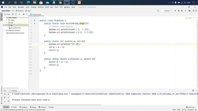Viewport: 198px width, 111px height.
Task: Open Project panel settings gear
Action: coord(24,14)
